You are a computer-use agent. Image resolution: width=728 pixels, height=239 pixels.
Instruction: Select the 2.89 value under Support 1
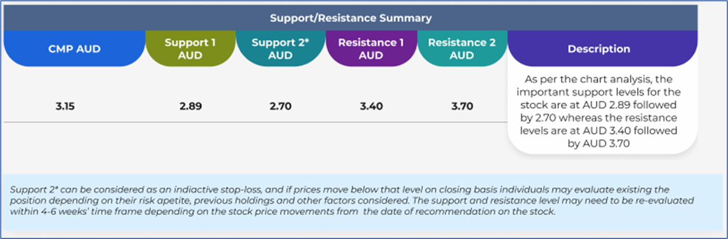(191, 106)
